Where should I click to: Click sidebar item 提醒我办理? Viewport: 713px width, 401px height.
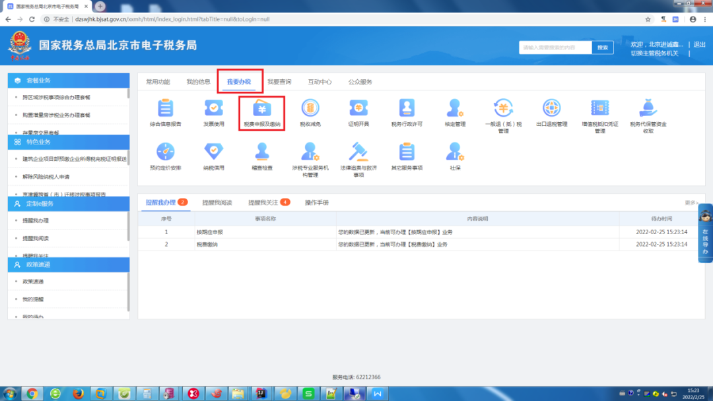(x=36, y=220)
